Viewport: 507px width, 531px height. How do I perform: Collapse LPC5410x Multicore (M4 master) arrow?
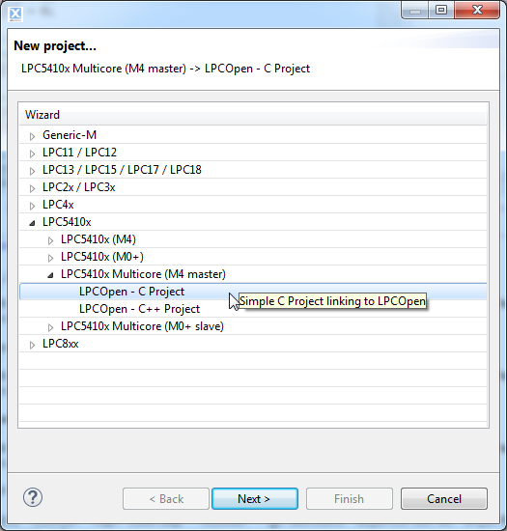coord(50,275)
